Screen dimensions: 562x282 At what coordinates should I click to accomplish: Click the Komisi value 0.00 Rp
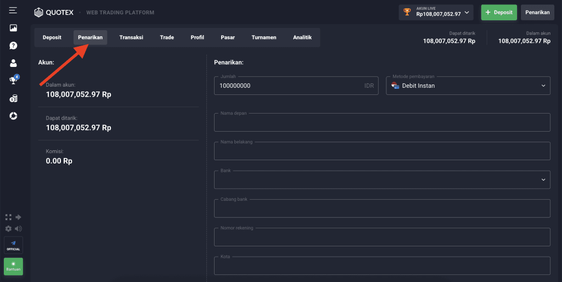point(59,161)
